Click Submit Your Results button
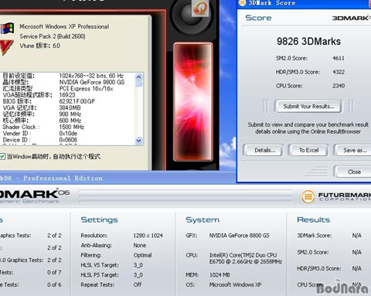 coord(308,107)
